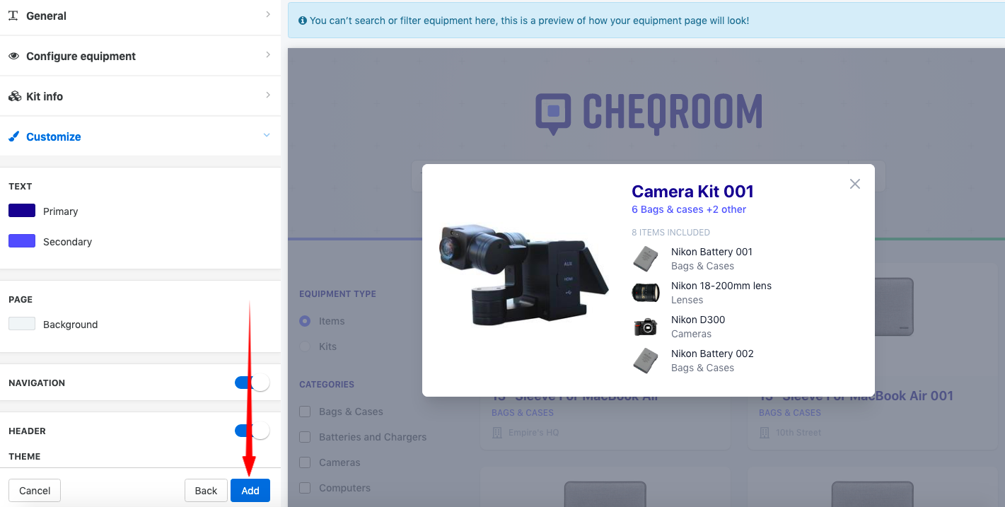Image resolution: width=1005 pixels, height=507 pixels.
Task: Click the Nikon Battery 002 thumbnail
Action: [x=646, y=361]
